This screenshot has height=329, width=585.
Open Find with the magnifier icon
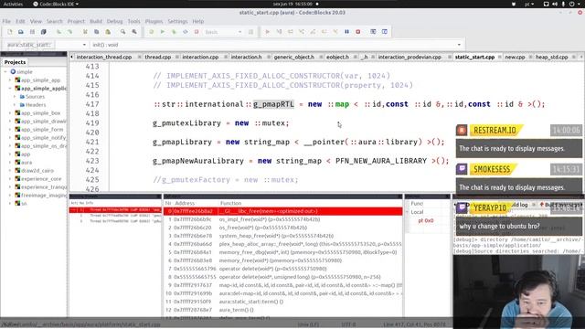point(122,32)
